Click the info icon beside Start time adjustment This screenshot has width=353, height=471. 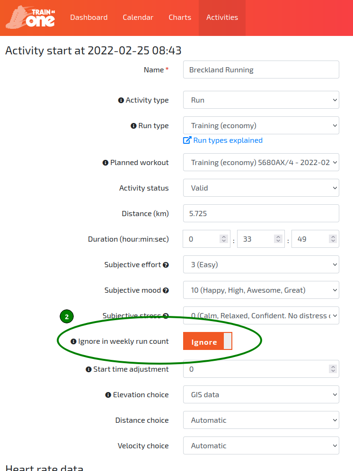[x=88, y=369]
